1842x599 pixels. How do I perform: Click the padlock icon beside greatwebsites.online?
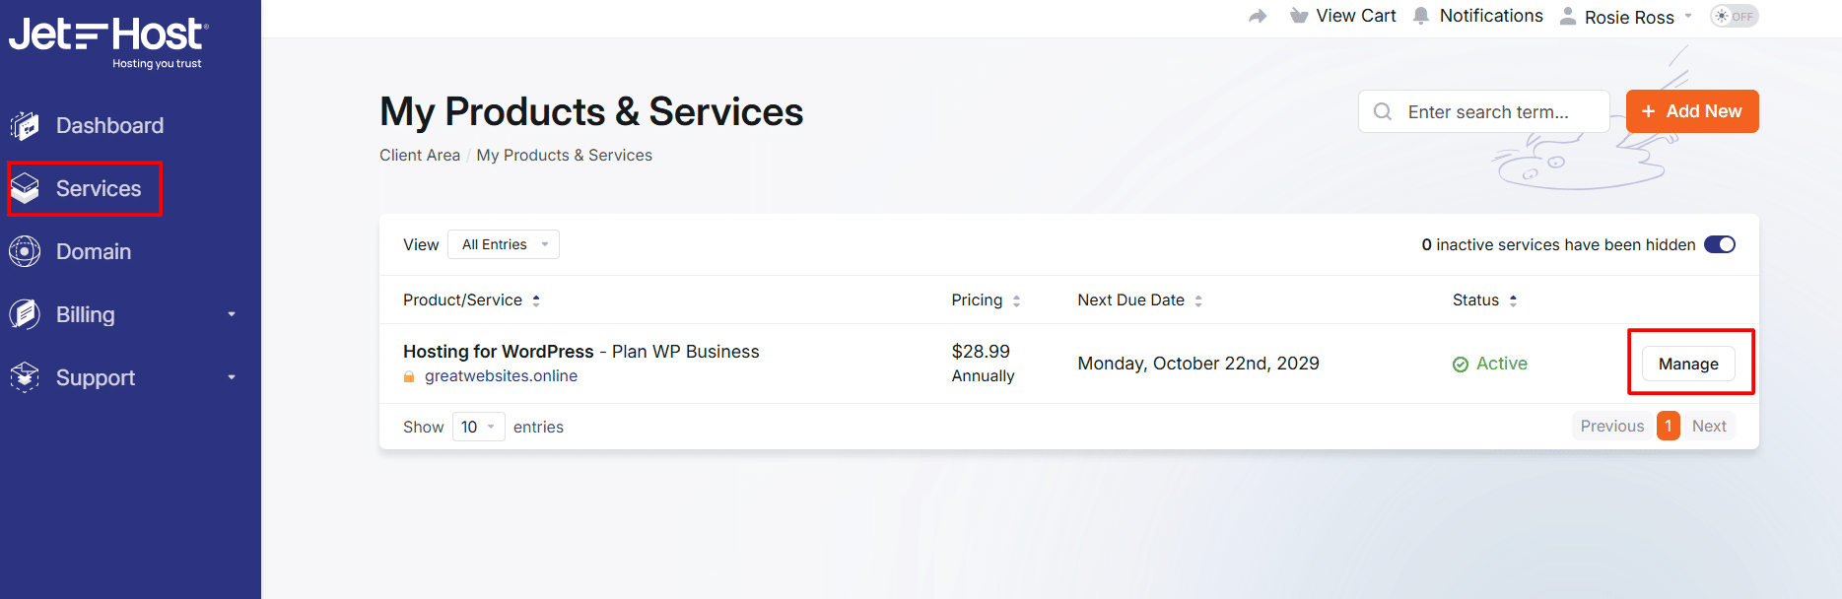[x=408, y=375]
